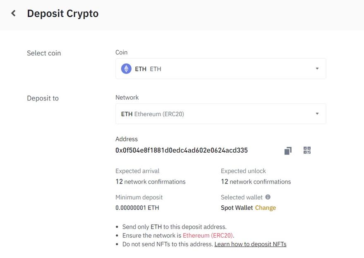The width and height of the screenshot is (364, 258).
Task: Open the ETH Ethereum (ERC20) network selector
Action: click(x=220, y=113)
